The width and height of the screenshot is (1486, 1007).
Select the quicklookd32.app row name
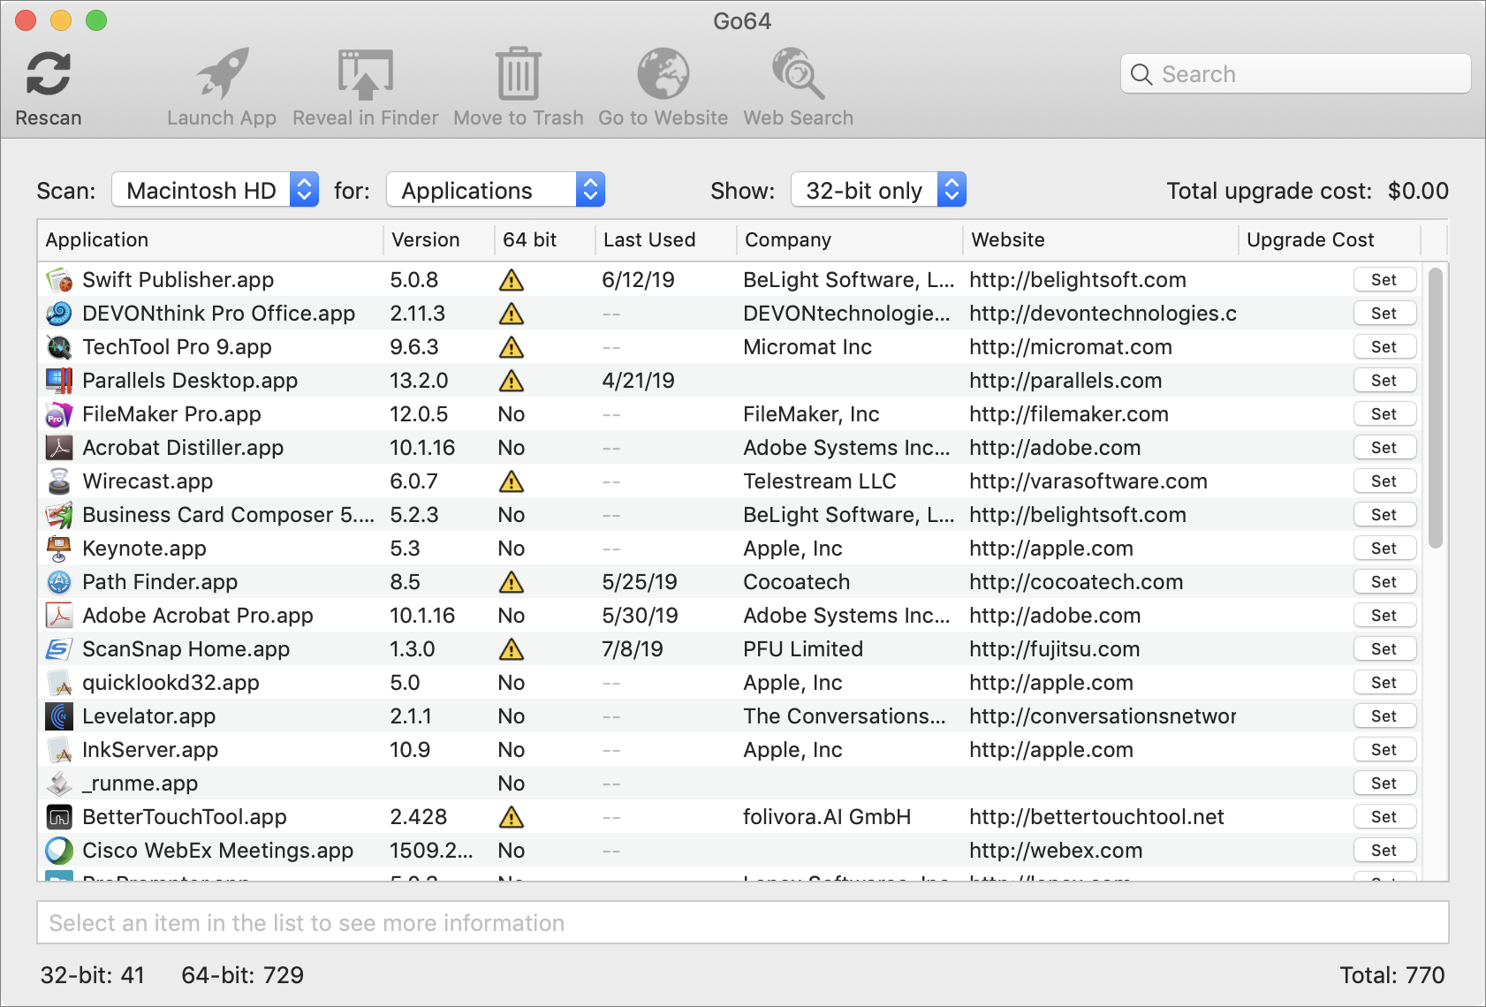pos(171,683)
